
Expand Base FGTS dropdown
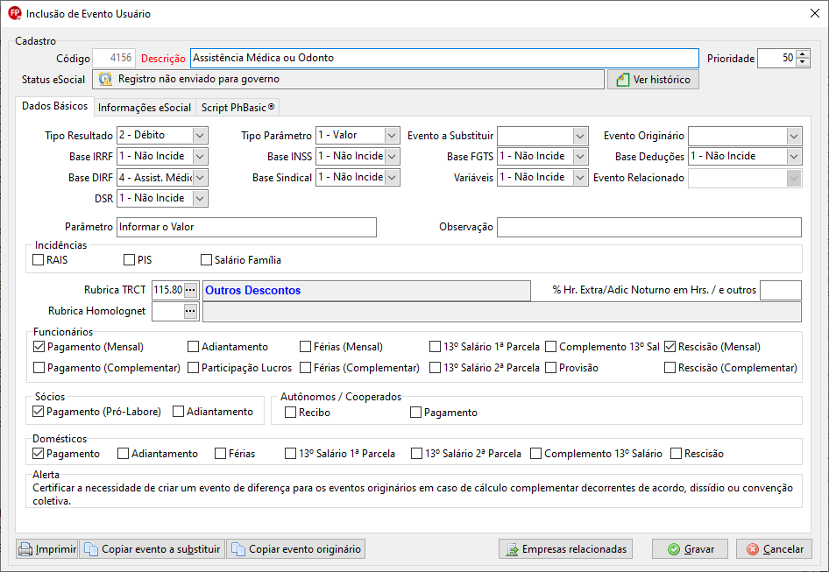(x=580, y=157)
